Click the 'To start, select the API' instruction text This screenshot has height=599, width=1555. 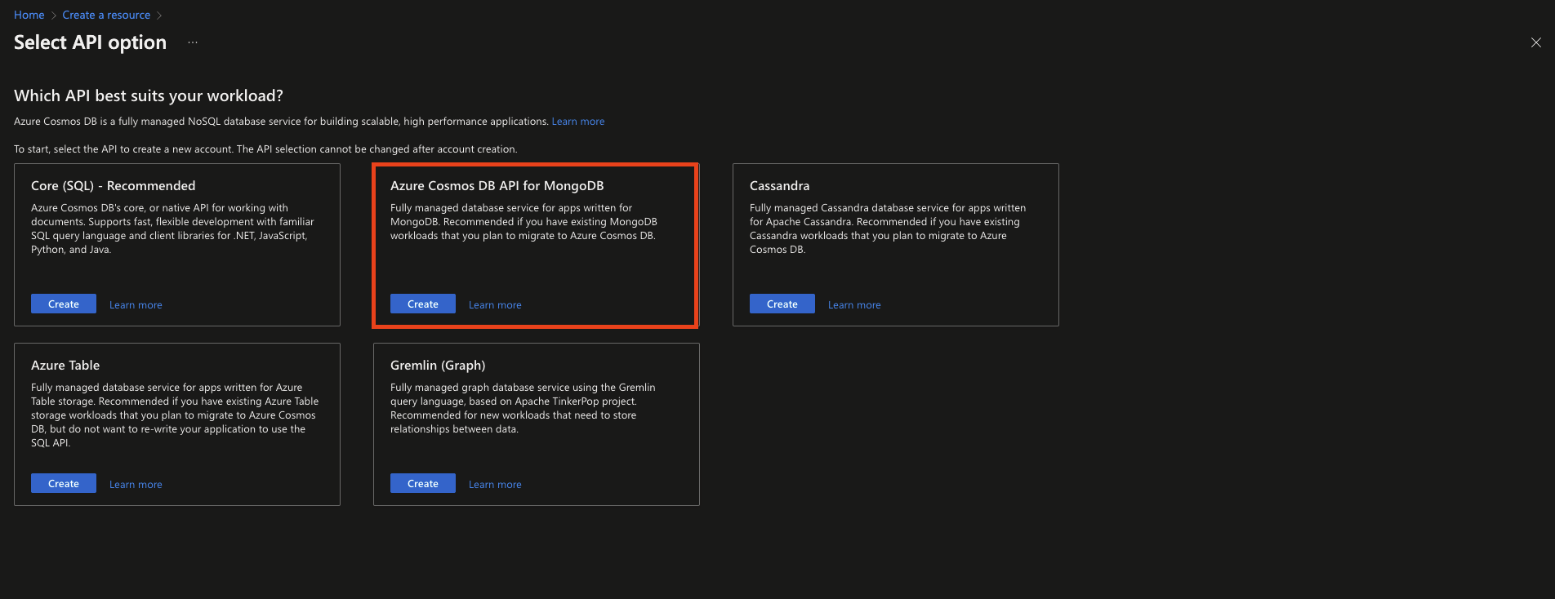(x=265, y=149)
